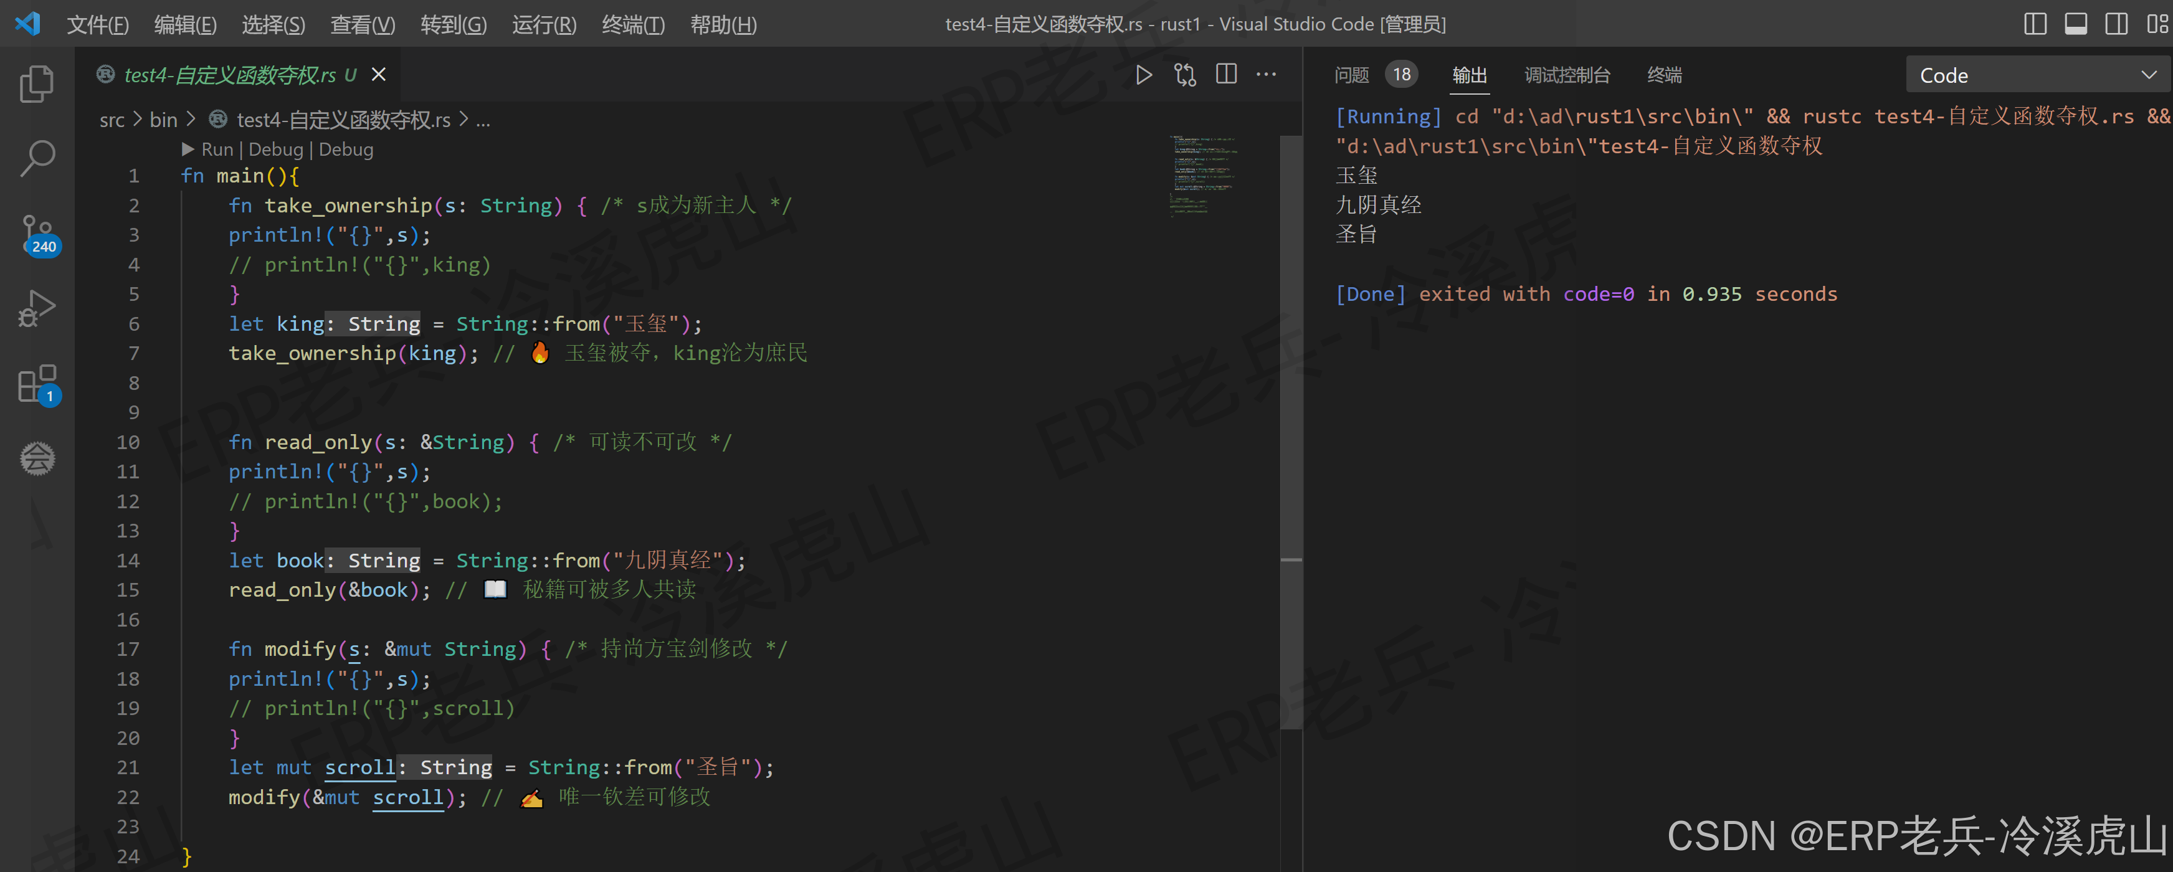Viewport: 2173px width, 872px height.
Task: Open the Extensions view icon
Action: [36, 384]
